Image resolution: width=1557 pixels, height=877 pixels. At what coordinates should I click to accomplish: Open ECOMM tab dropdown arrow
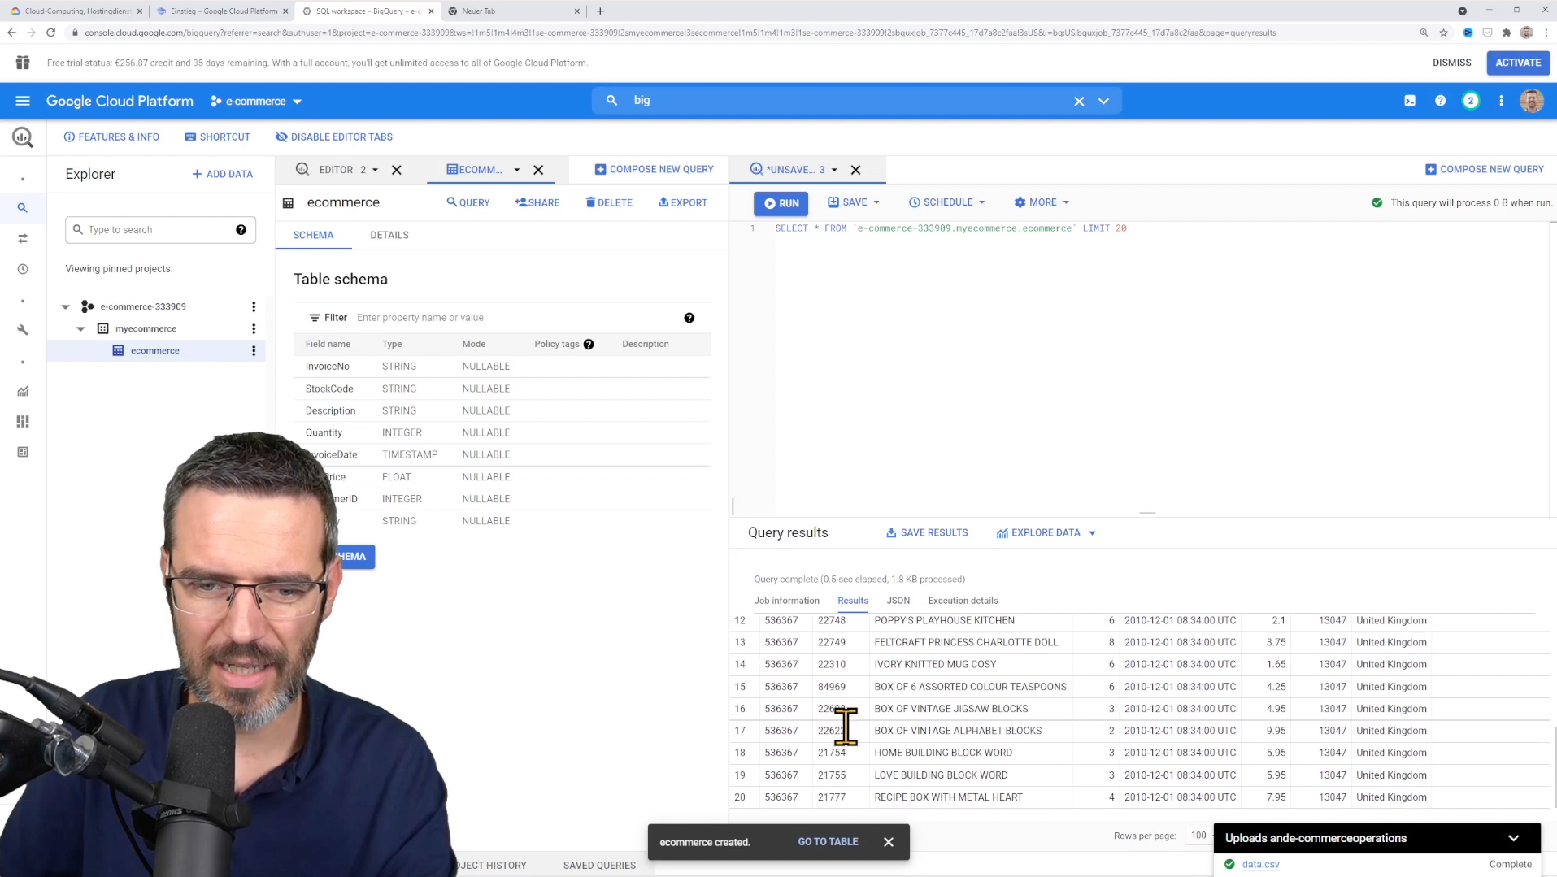click(x=516, y=170)
